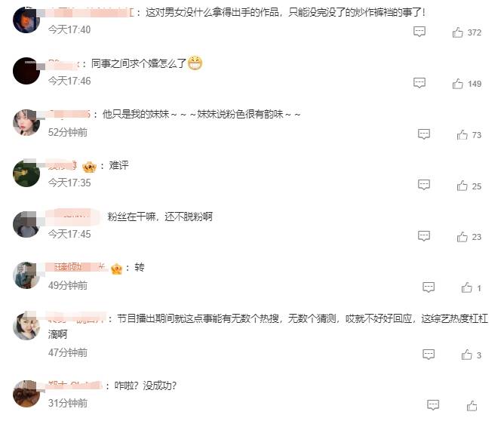Reply to the comment posted 49分钟前
Viewport: 504px width, 424px height.
coord(429,287)
